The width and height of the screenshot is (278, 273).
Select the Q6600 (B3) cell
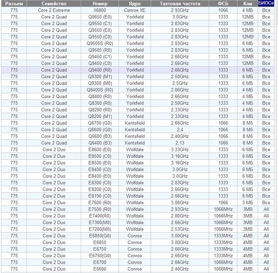pos(100,136)
